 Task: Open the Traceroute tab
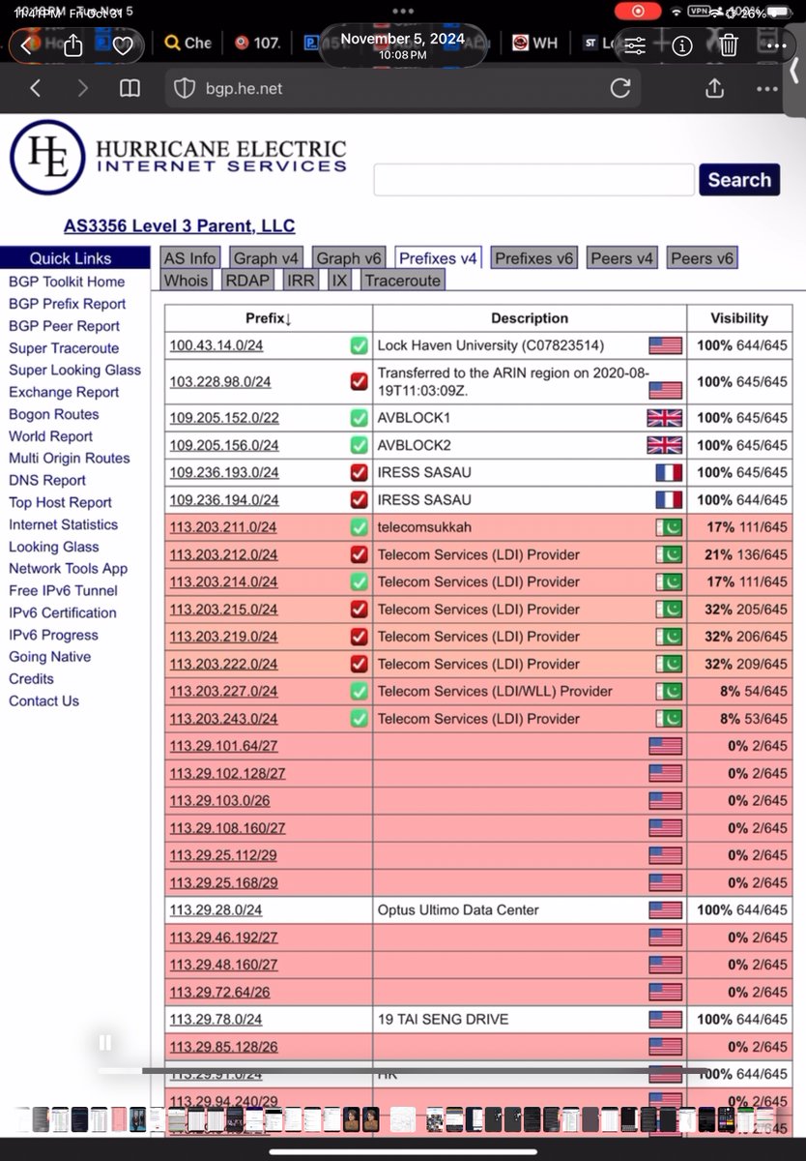tap(402, 281)
